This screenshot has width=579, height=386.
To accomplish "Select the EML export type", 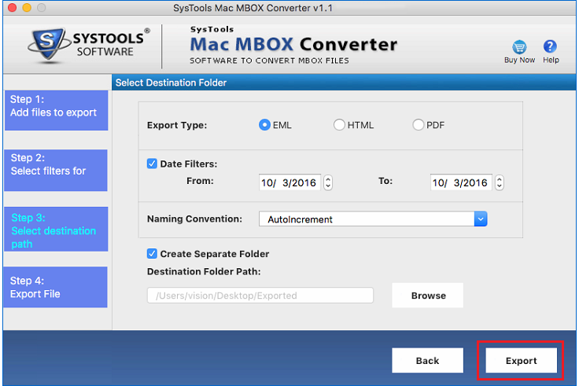I will [x=265, y=125].
